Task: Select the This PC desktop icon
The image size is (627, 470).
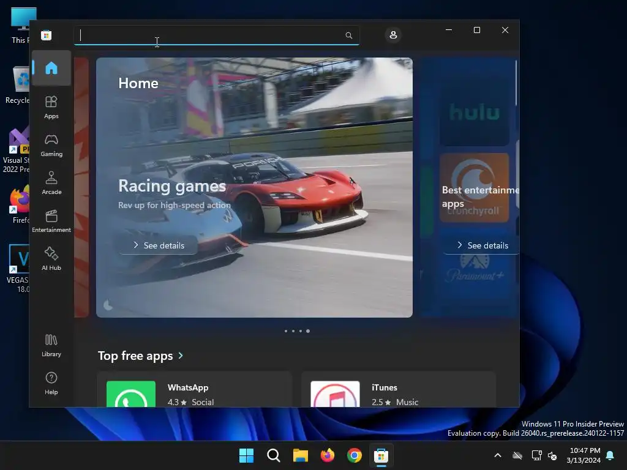Action: (x=19, y=26)
